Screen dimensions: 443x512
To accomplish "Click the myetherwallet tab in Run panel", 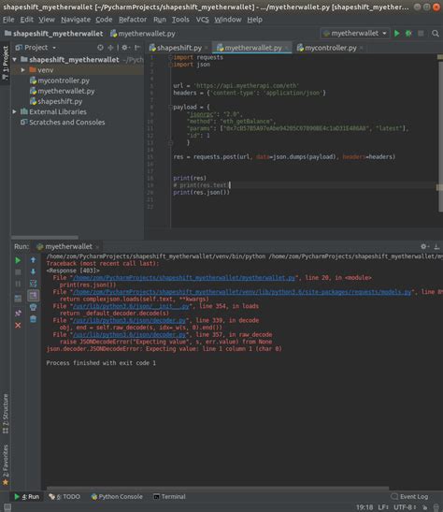I will click(x=68, y=246).
